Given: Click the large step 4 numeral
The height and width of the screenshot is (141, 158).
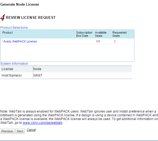Looking at the screenshot, I should click(3, 17).
